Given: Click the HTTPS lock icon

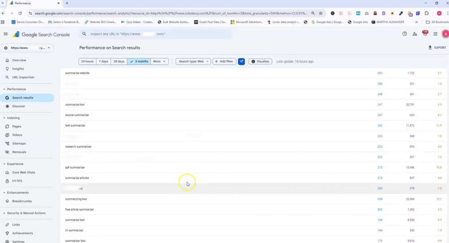Looking at the screenshot, I should 7,181.
